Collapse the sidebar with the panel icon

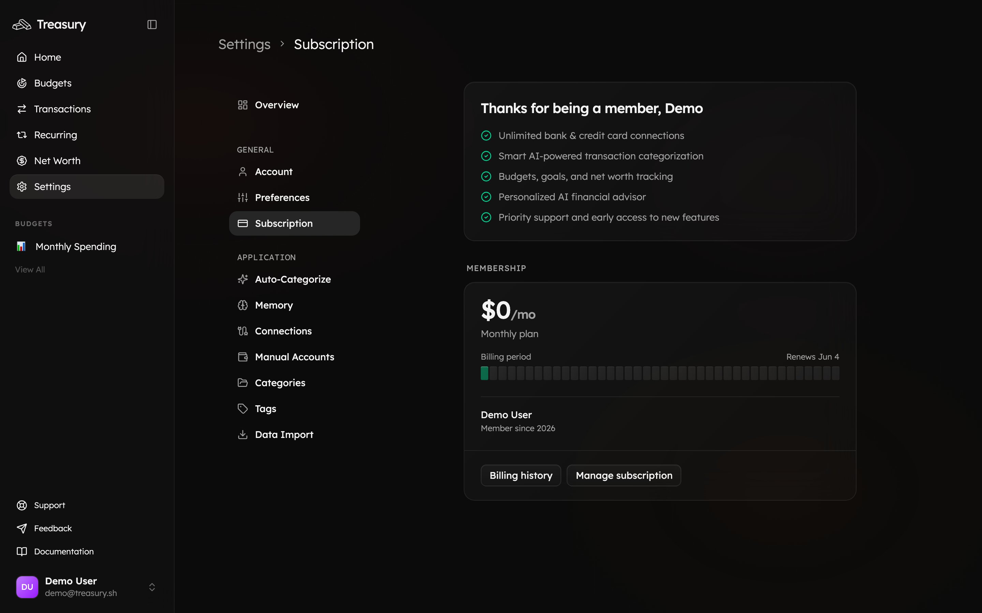(x=152, y=25)
